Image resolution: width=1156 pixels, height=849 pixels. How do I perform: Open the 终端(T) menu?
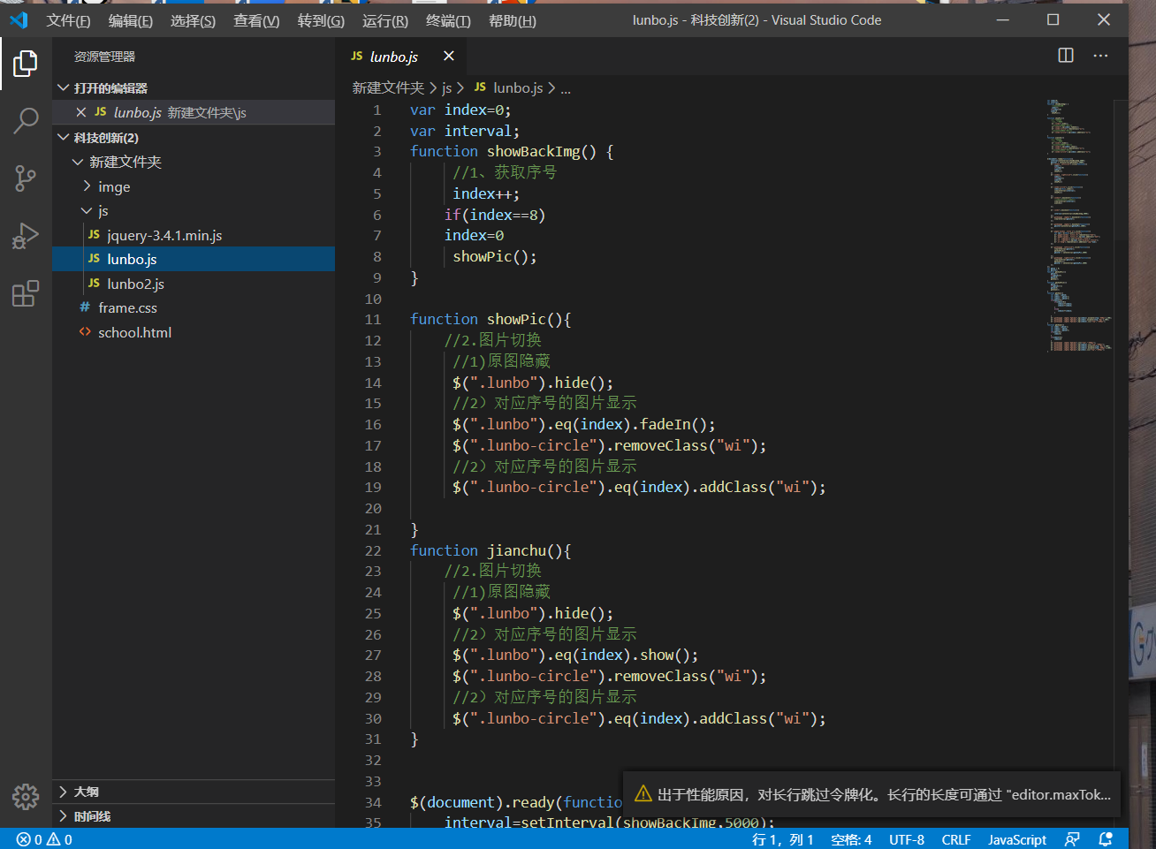(x=448, y=20)
